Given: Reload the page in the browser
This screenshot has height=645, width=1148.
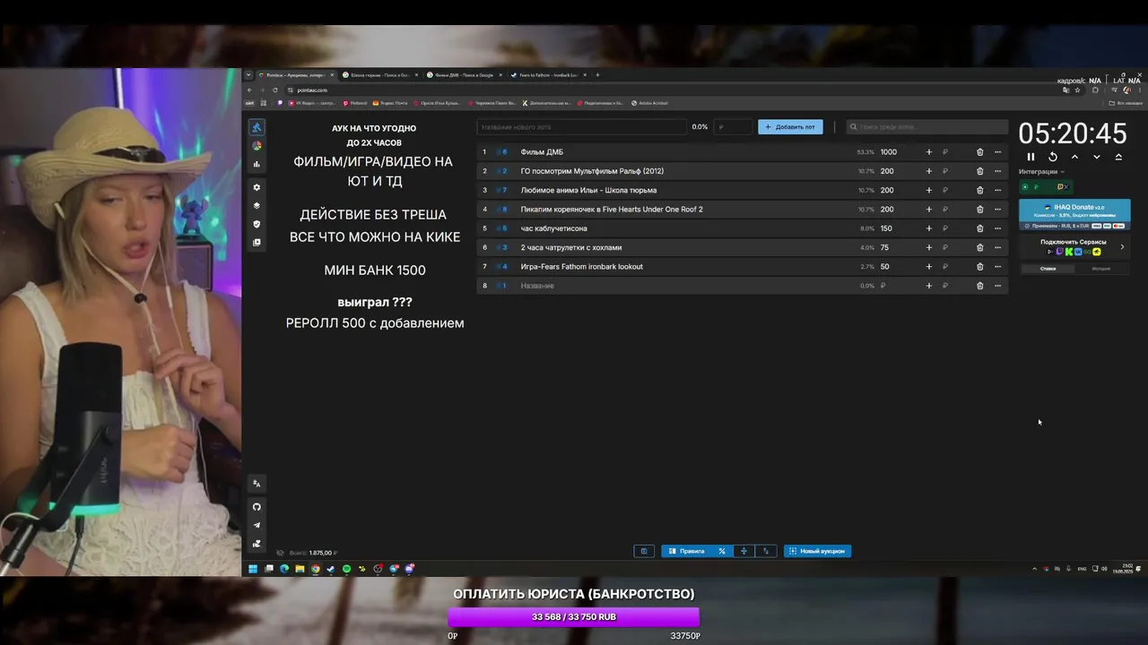Looking at the screenshot, I should pyautogui.click(x=274, y=90).
